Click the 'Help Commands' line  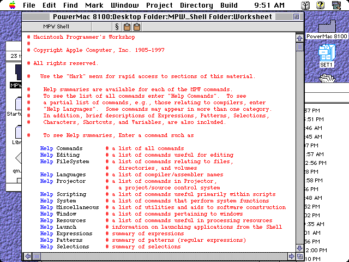click(x=112, y=148)
